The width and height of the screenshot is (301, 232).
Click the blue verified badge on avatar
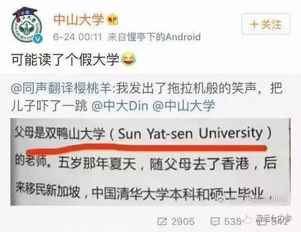38,38
